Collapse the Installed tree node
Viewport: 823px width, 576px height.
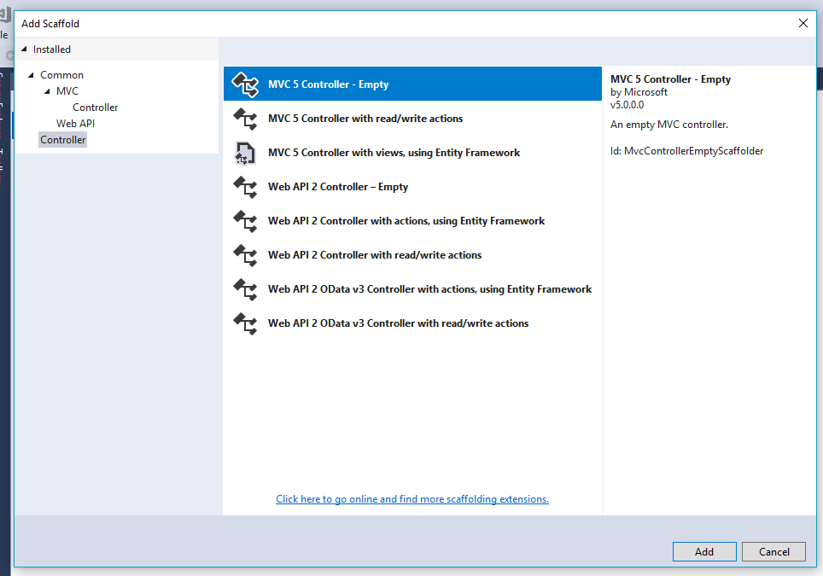pyautogui.click(x=25, y=49)
